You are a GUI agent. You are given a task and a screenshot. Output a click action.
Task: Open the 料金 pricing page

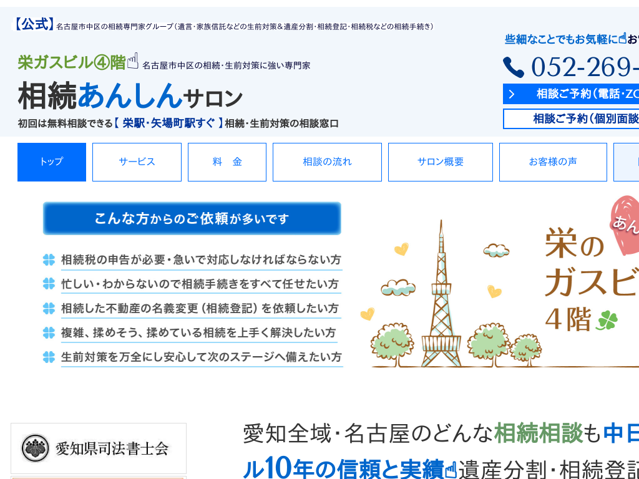point(227,162)
